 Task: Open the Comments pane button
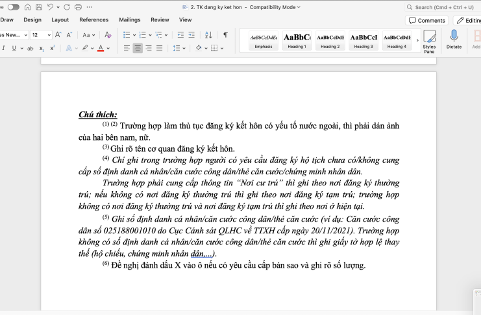[x=426, y=21]
